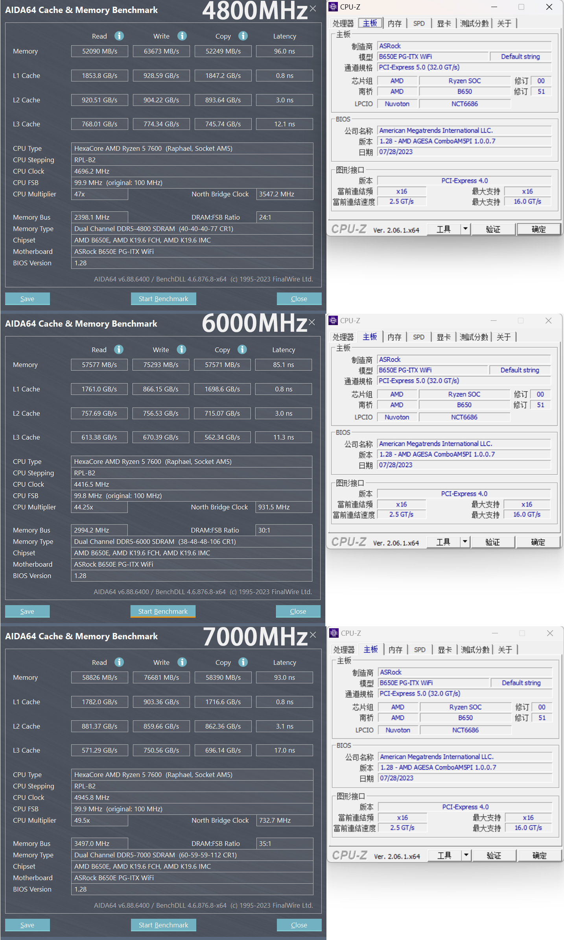564x940 pixels.
Task: Click 验证 button in top CPU-Z window
Action: pyautogui.click(x=493, y=229)
